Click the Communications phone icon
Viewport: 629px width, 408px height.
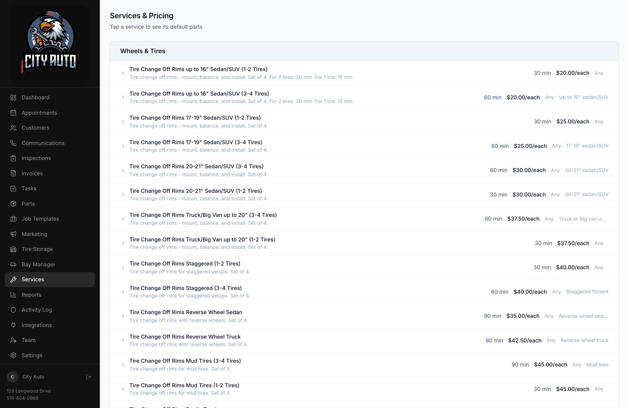click(x=13, y=143)
